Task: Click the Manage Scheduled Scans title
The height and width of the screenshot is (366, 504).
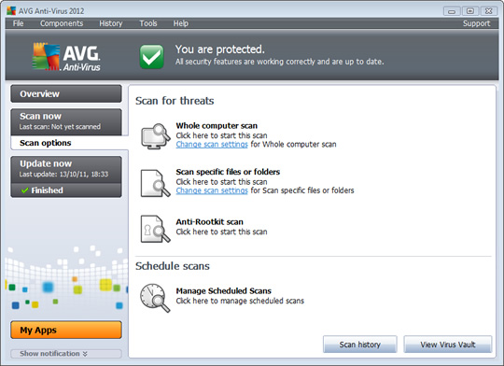Action: pyautogui.click(x=224, y=290)
